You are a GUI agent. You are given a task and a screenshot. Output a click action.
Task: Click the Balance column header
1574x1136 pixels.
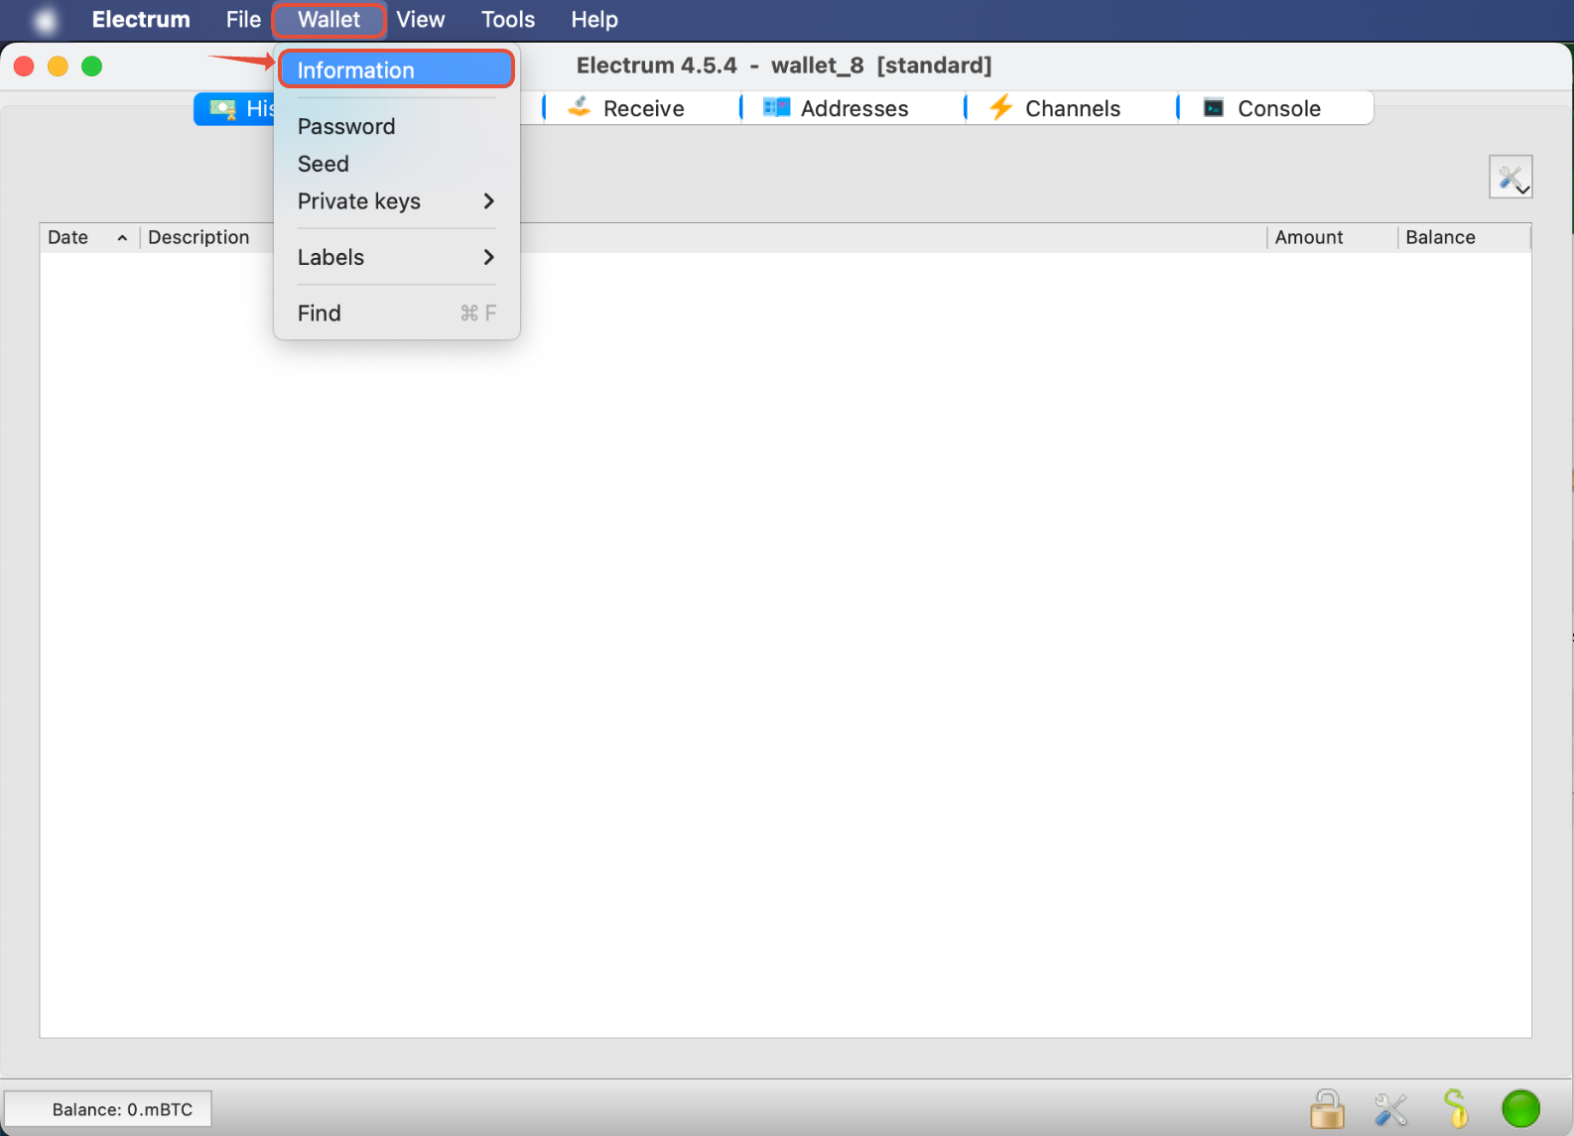click(x=1464, y=237)
